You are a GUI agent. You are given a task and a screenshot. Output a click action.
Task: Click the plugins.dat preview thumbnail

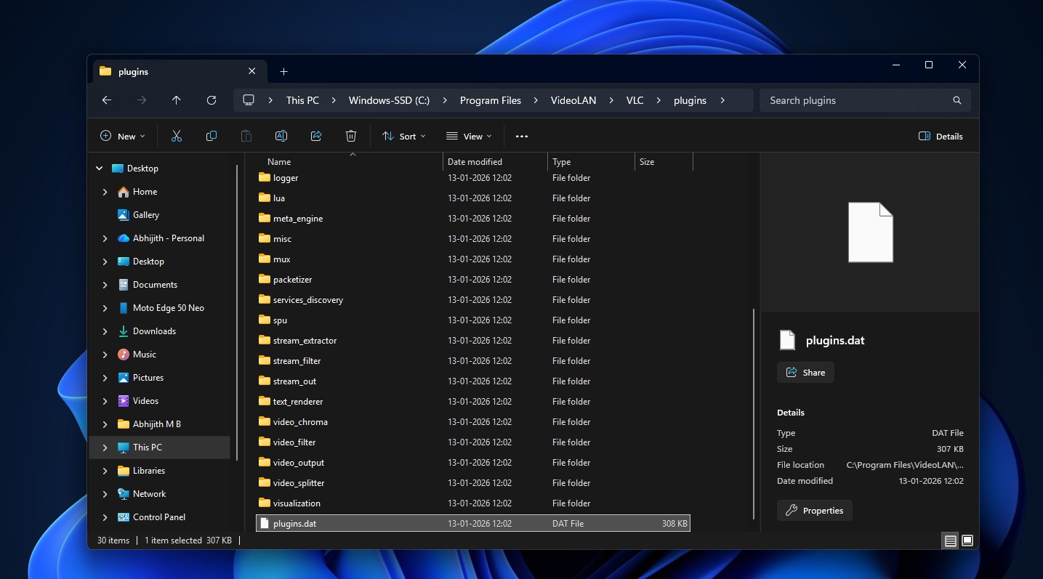(870, 232)
